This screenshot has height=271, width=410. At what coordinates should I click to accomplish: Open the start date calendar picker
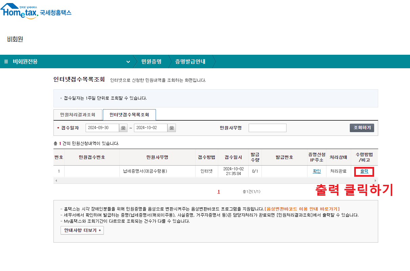tap(123, 128)
